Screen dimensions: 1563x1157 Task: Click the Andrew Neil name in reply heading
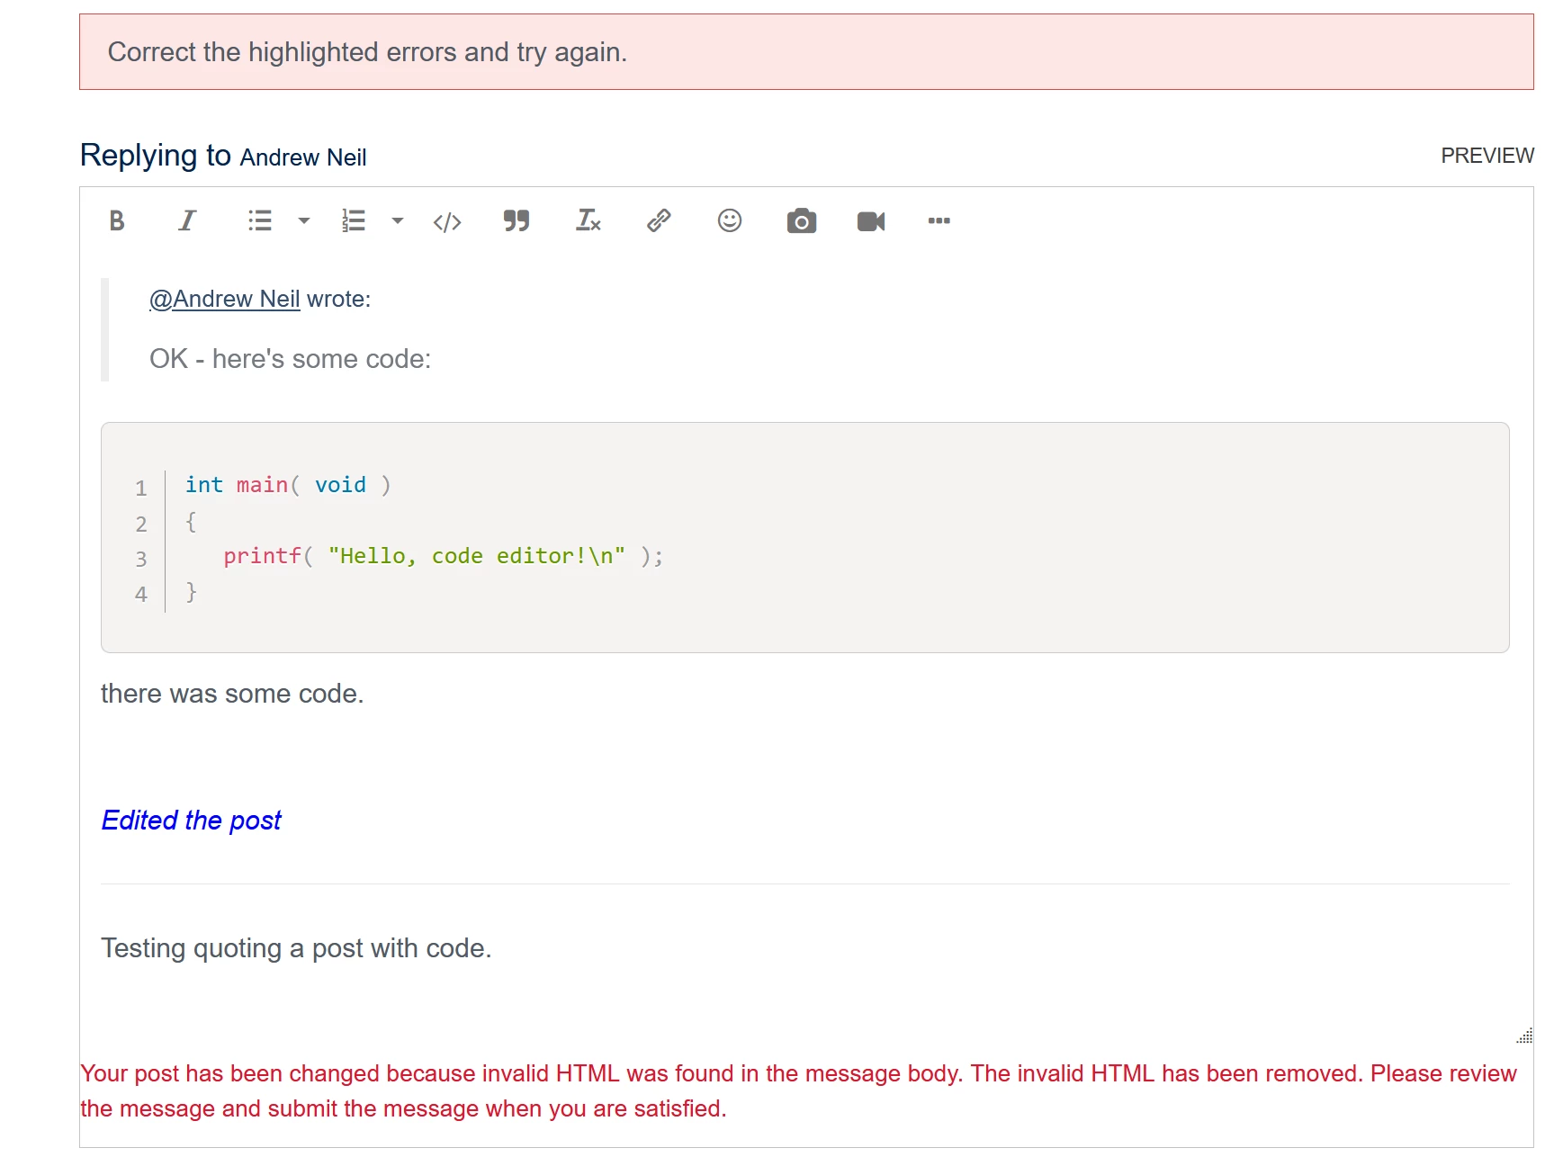point(303,157)
